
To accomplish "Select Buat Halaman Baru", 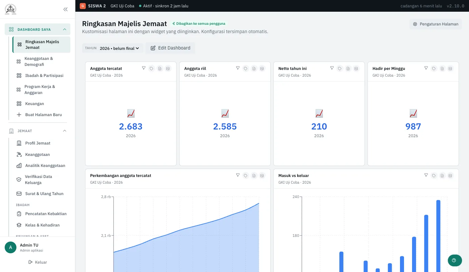I will [42, 115].
